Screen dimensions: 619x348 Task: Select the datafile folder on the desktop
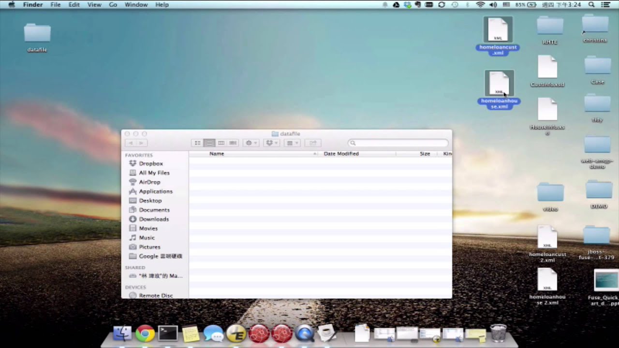tap(37, 38)
